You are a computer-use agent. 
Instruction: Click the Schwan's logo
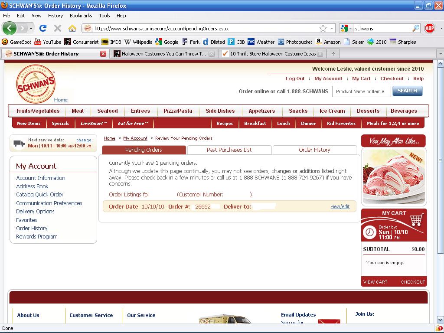pyautogui.click(x=36, y=84)
